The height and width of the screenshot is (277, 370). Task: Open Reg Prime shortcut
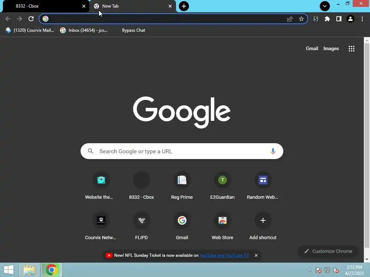pyautogui.click(x=182, y=186)
